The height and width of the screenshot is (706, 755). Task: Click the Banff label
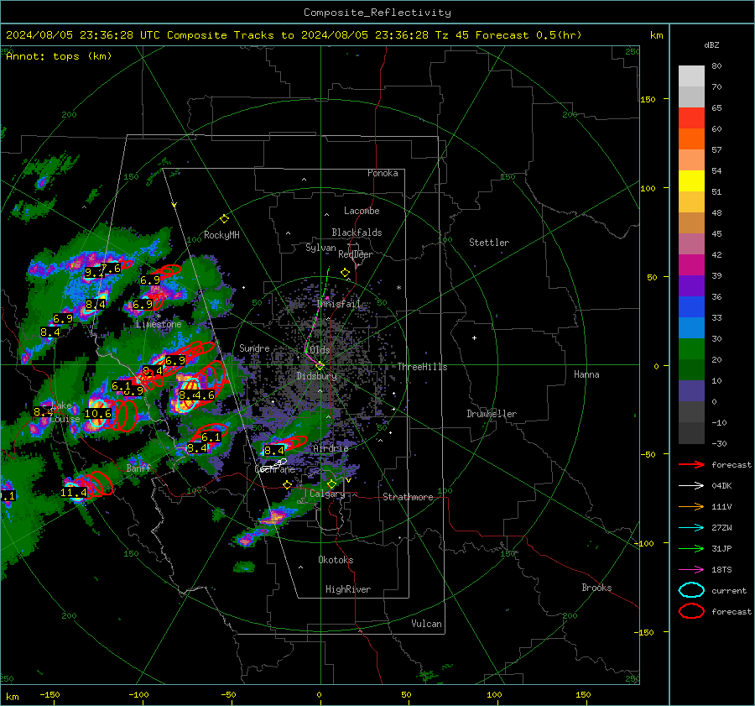tap(138, 468)
